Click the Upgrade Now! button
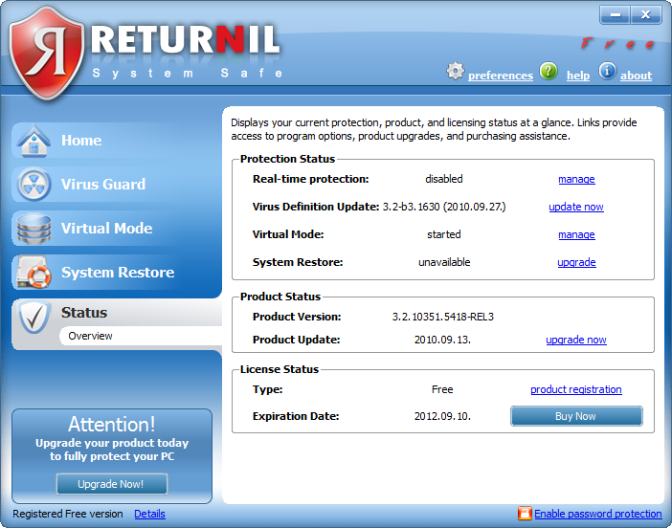The image size is (672, 528). tap(111, 484)
